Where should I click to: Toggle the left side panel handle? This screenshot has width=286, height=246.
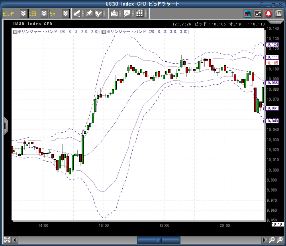pos(5,125)
